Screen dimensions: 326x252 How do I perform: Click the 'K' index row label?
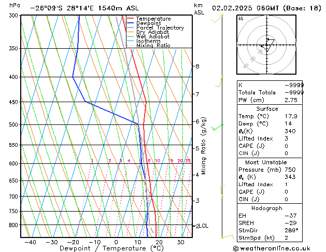[x=240, y=85]
